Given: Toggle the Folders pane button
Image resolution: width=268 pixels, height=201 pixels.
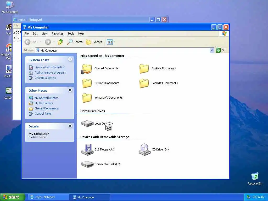Looking at the screenshot, I should click(x=94, y=42).
